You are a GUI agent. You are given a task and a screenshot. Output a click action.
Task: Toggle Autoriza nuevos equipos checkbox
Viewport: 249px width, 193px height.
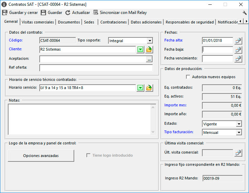pos(188,77)
